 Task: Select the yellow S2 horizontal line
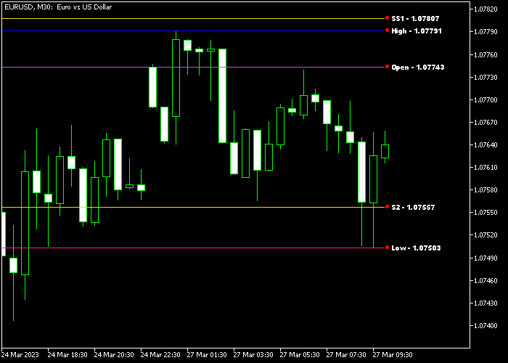[x=193, y=207]
